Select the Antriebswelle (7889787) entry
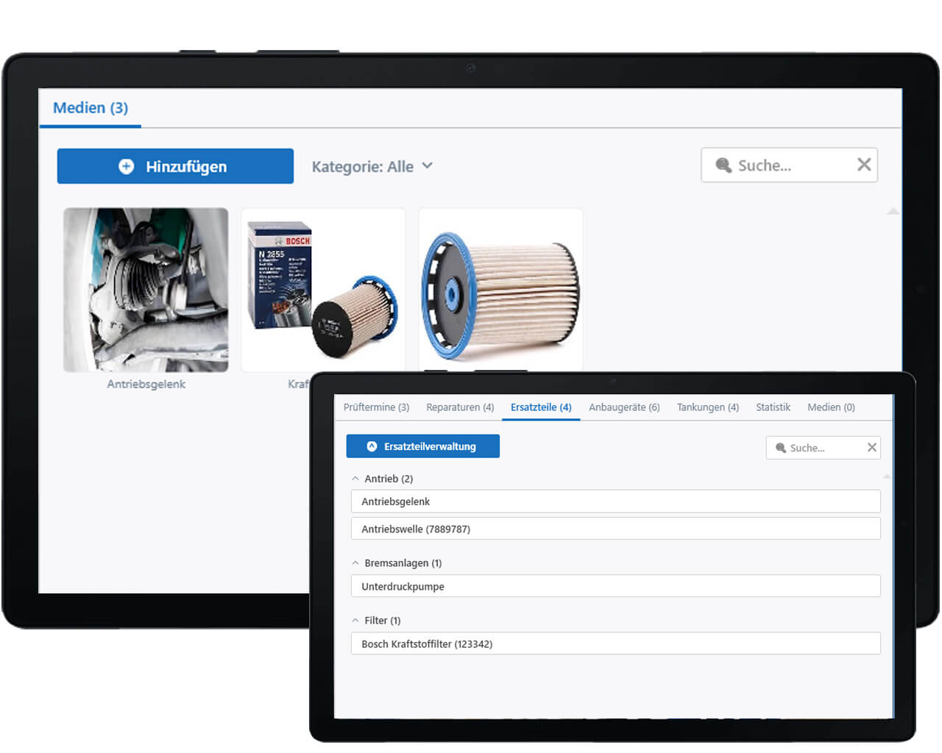 point(615,529)
